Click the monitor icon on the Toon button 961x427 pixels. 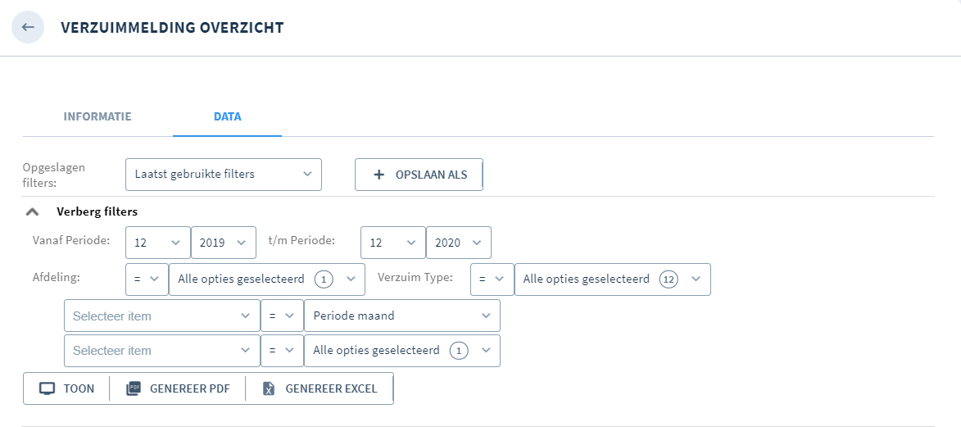[x=48, y=389]
